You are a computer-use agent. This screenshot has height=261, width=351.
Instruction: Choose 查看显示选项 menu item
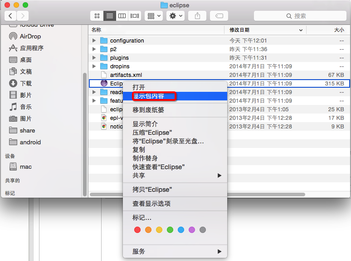[x=175, y=204]
